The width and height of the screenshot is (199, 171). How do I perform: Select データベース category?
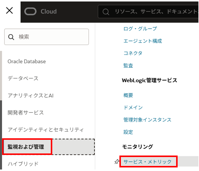click(x=23, y=79)
